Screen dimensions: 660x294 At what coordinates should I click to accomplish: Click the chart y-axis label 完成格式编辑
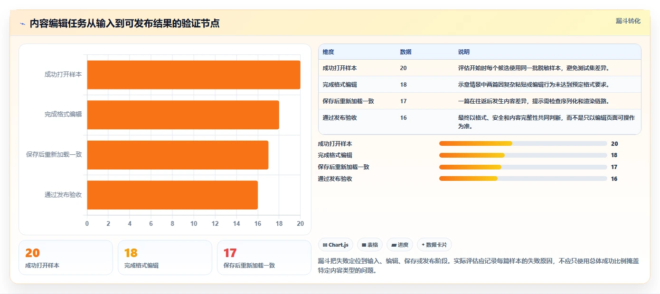tap(63, 115)
